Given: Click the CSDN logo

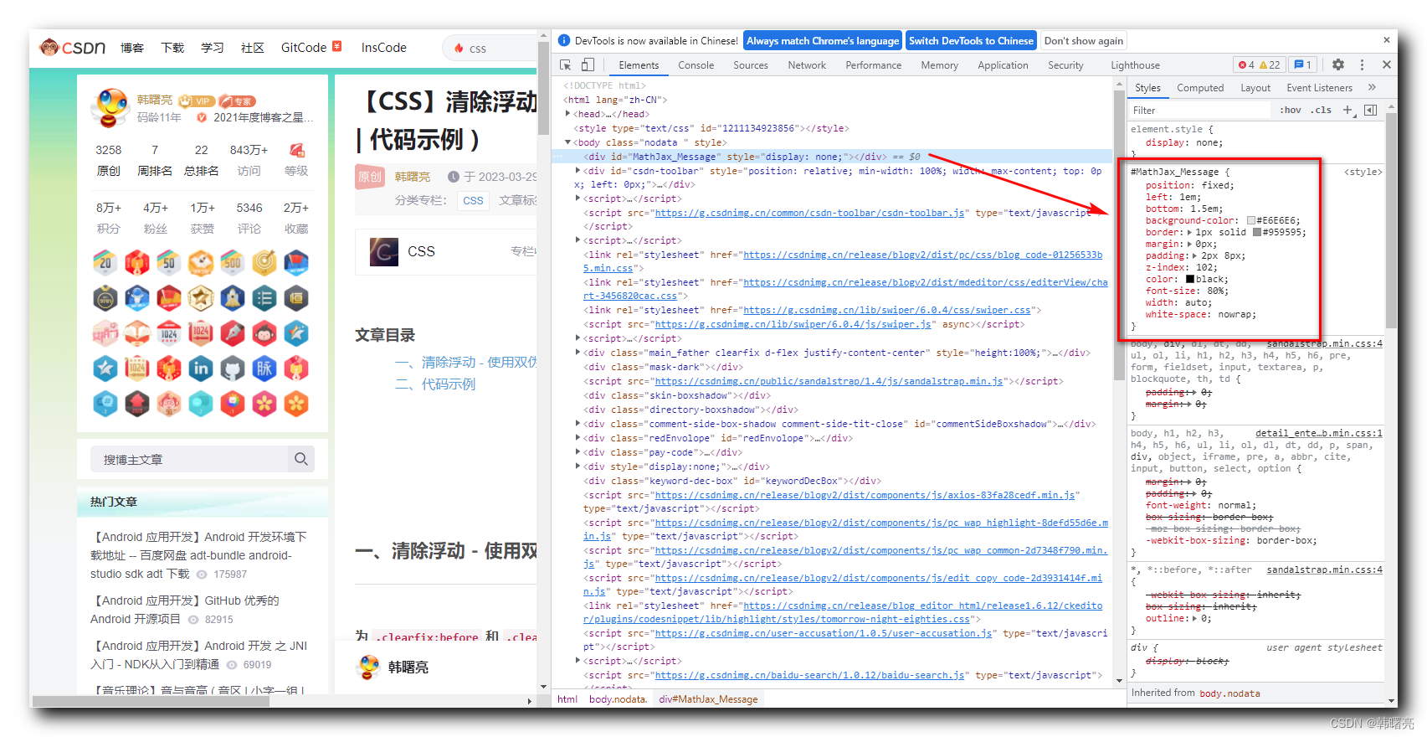Looking at the screenshot, I should tap(73, 48).
